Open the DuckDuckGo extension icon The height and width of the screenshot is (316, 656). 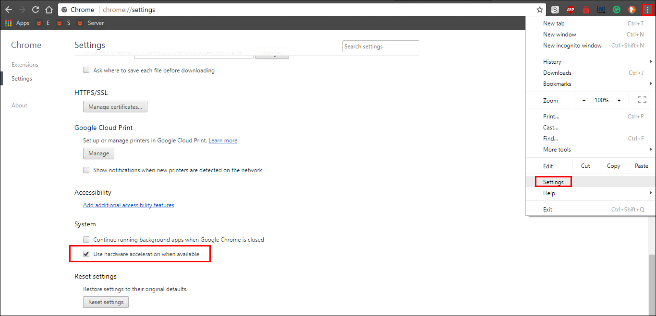click(x=632, y=10)
